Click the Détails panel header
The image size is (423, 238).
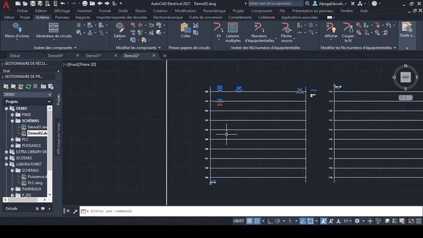(11, 209)
